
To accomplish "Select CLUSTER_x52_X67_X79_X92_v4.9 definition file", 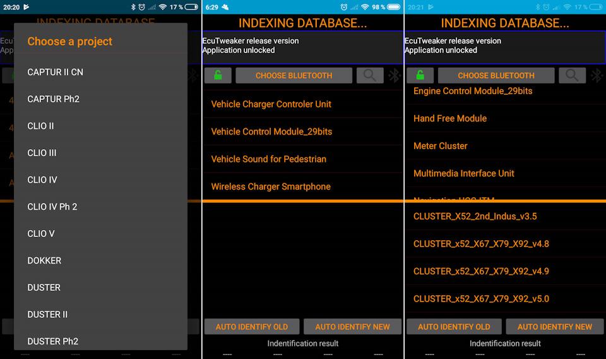I will pyautogui.click(x=481, y=271).
